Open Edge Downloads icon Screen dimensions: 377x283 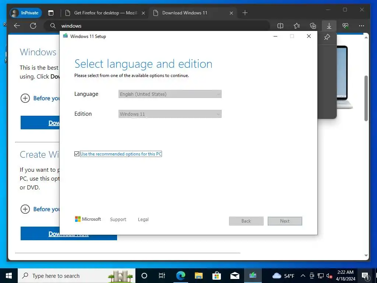coord(329,26)
